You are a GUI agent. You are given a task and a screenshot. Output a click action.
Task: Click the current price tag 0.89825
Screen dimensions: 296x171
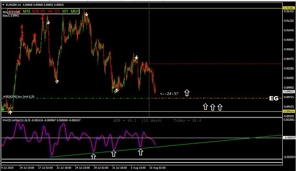click(x=289, y=92)
